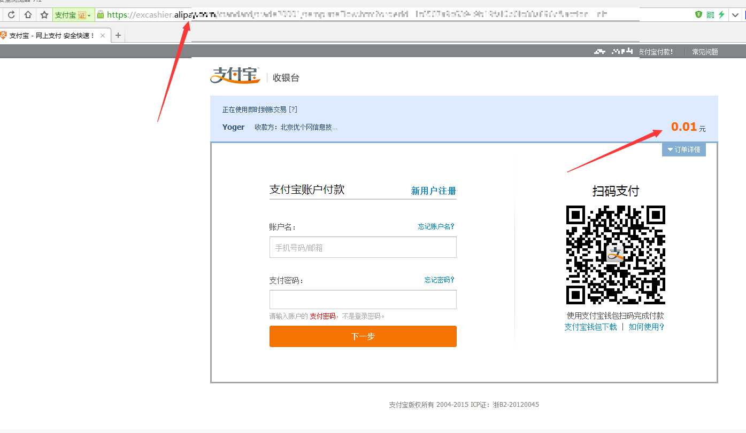Click the green lightning speed mode icon
Viewport: 746px width, 433px height.
721,14
